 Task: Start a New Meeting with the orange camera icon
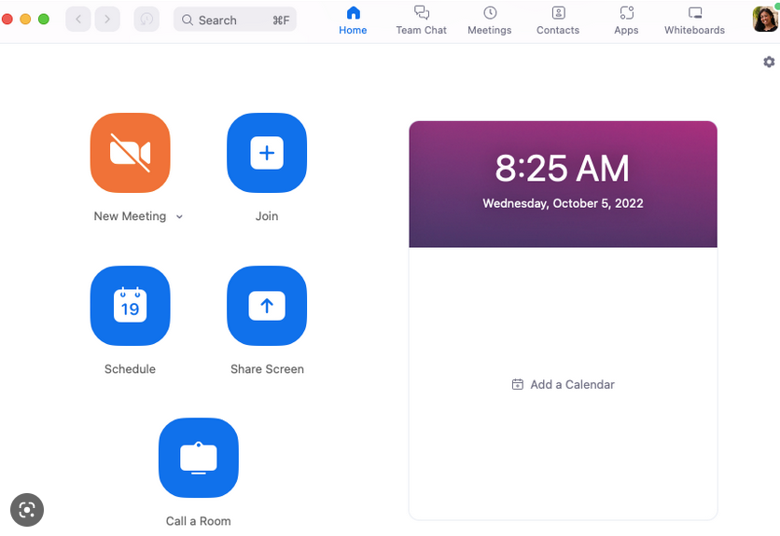(130, 153)
